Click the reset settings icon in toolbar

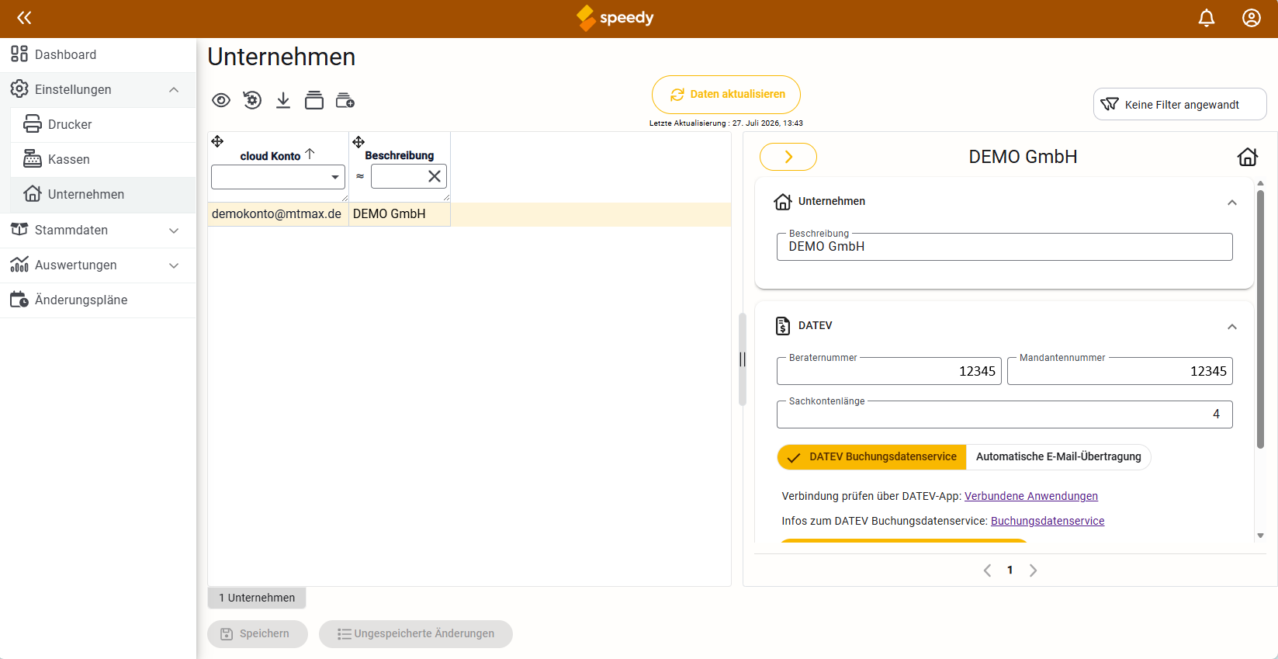[252, 100]
